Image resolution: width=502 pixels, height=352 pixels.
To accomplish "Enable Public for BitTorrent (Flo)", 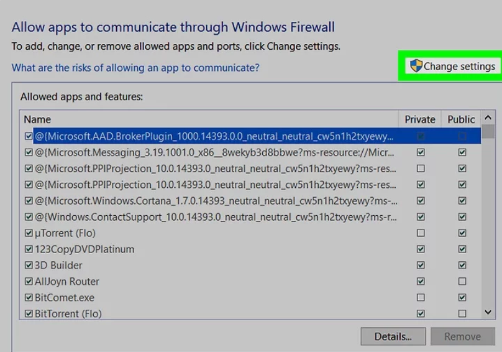I will click(x=462, y=313).
